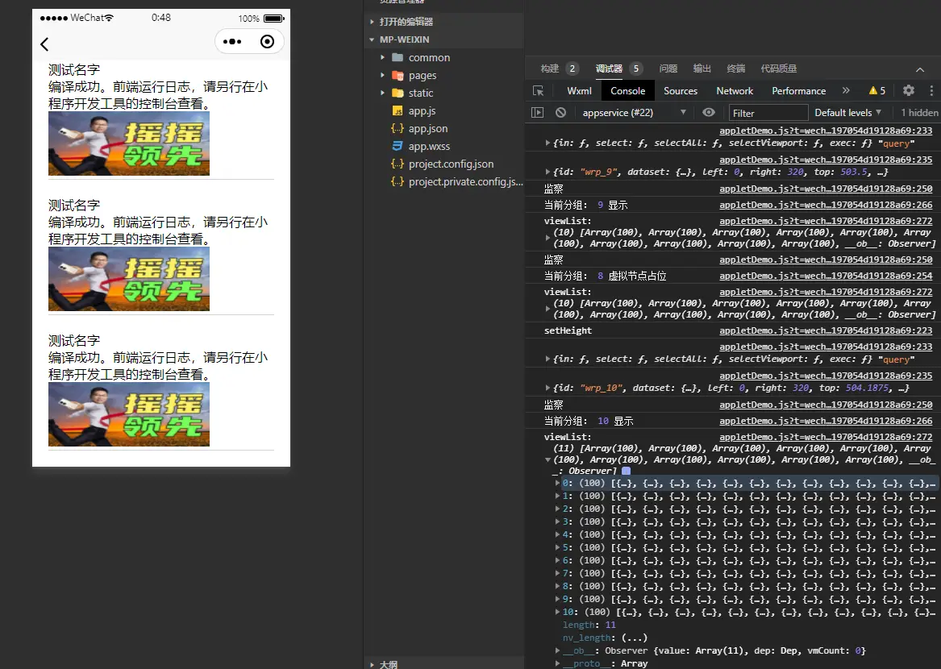941x669 pixels.
Task: Open the static folder
Action: [421, 93]
